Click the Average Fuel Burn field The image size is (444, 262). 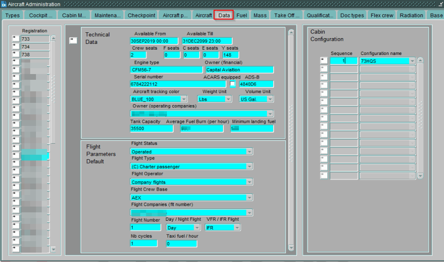click(x=202, y=128)
